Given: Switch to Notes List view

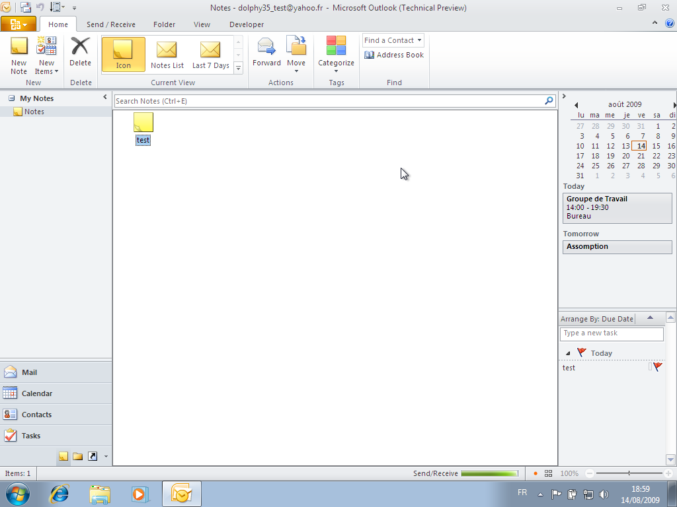Looking at the screenshot, I should pyautogui.click(x=167, y=54).
